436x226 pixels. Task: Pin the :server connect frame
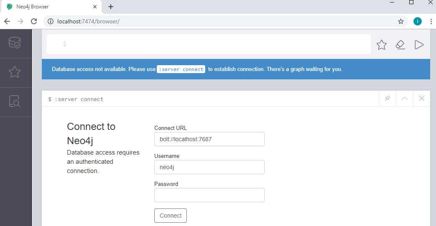pyautogui.click(x=388, y=99)
